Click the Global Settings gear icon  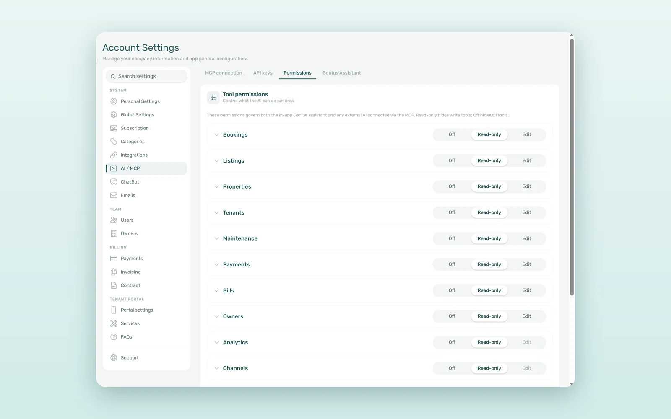point(114,115)
